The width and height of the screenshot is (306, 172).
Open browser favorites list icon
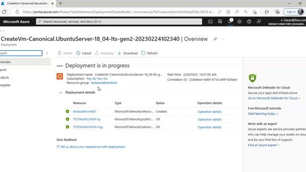[x=267, y=12]
